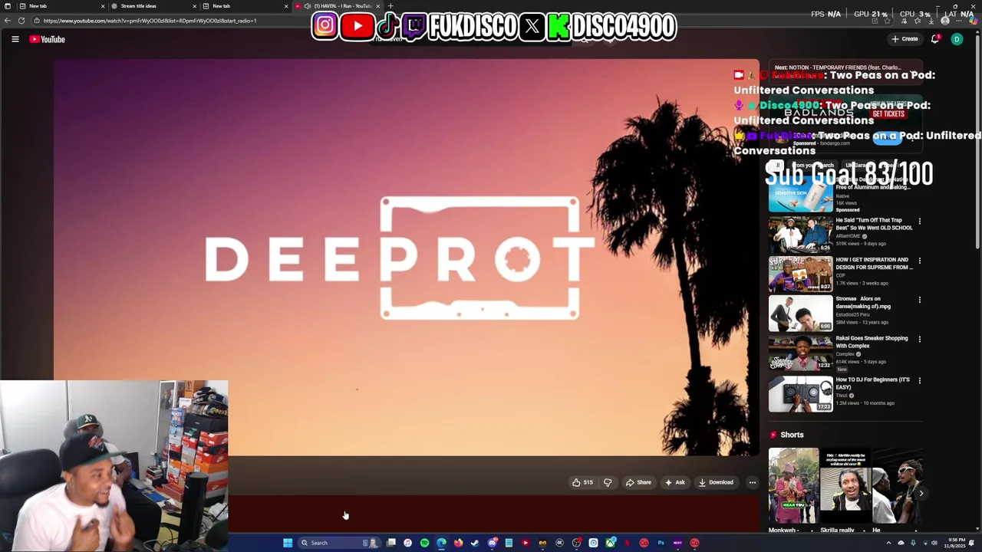Open 'How To DJ For Beginners' video title

coord(872,383)
